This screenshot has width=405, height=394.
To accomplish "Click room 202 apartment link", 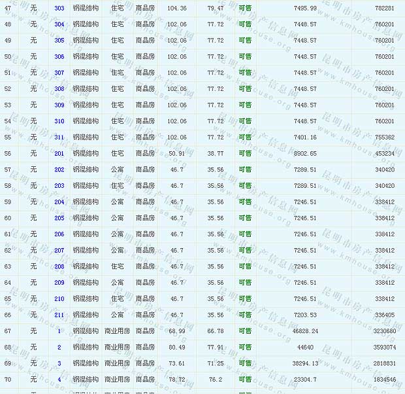I will (59, 170).
